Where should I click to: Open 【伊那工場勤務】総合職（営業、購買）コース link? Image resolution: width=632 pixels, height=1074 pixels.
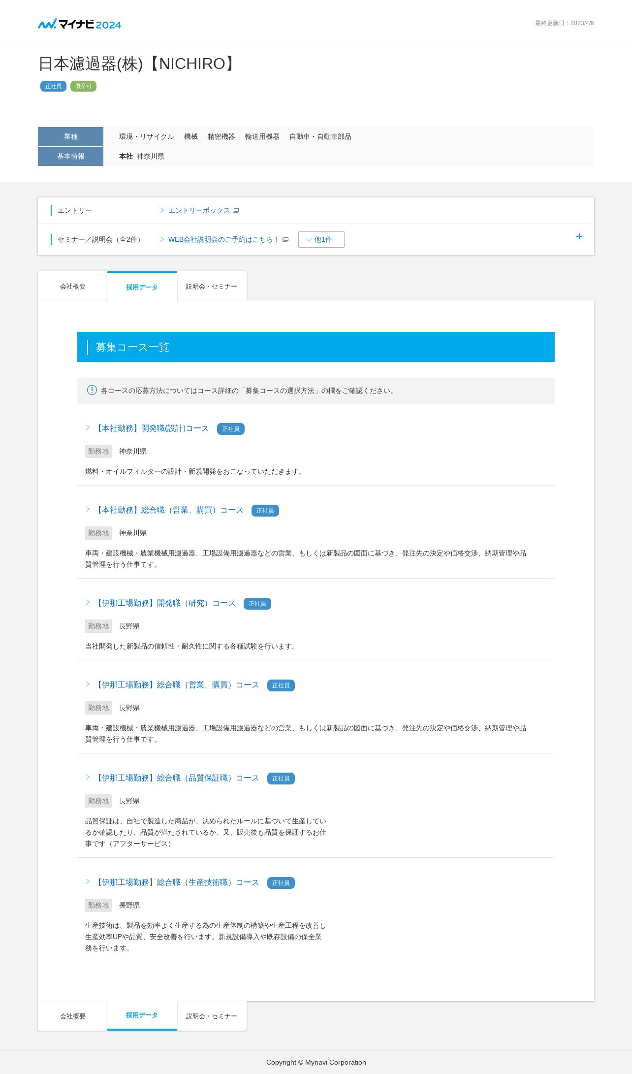tap(176, 685)
